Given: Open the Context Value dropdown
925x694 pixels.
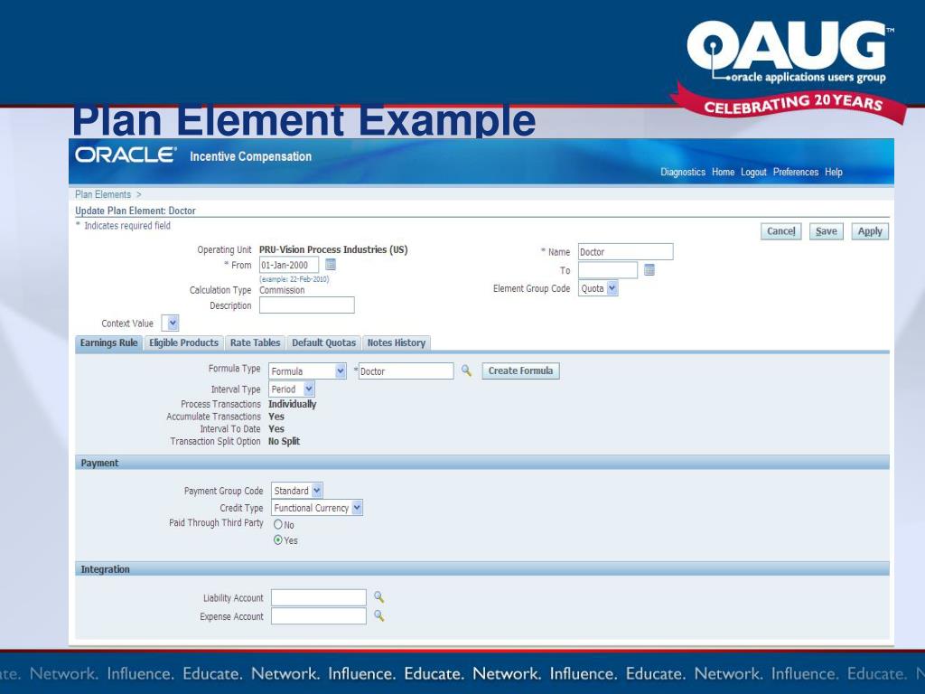Looking at the screenshot, I should [x=170, y=323].
